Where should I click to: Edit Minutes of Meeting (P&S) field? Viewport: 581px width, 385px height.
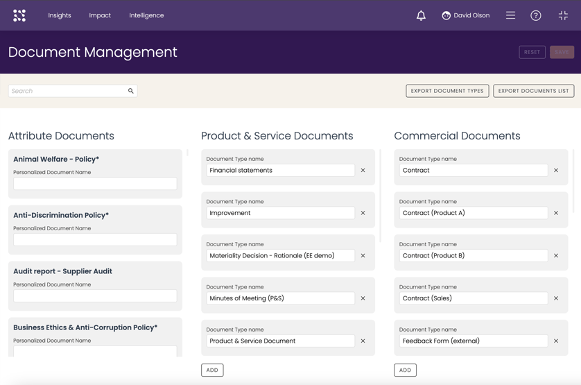pyautogui.click(x=281, y=298)
